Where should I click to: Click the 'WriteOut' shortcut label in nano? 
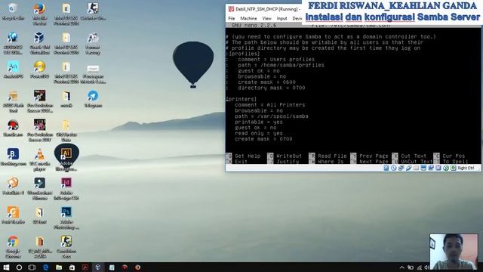coord(289,156)
